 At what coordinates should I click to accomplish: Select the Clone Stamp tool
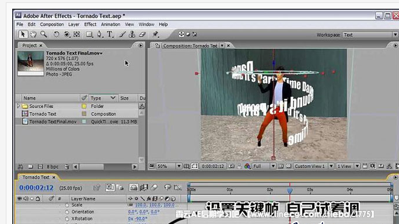132,34
